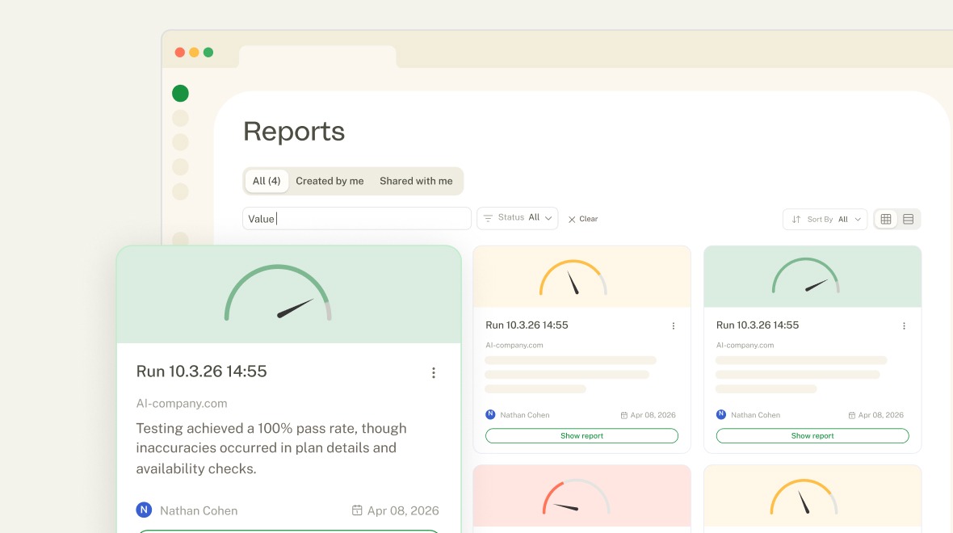Click the calendar icon on featured card
The height and width of the screenshot is (533, 953).
click(x=357, y=510)
